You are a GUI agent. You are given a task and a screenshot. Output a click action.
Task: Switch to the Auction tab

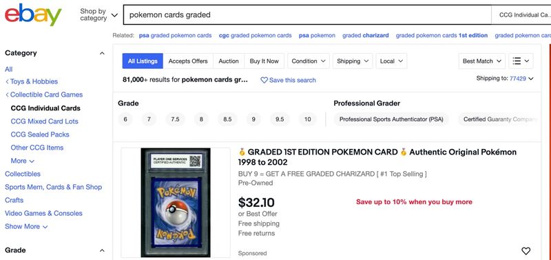[x=229, y=61]
